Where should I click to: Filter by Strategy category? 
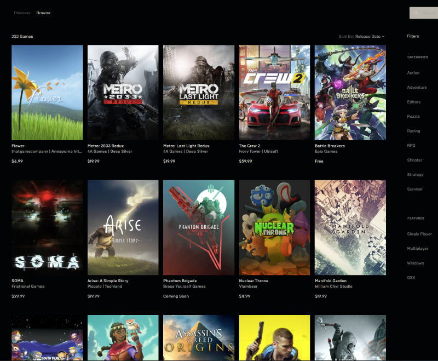(415, 174)
